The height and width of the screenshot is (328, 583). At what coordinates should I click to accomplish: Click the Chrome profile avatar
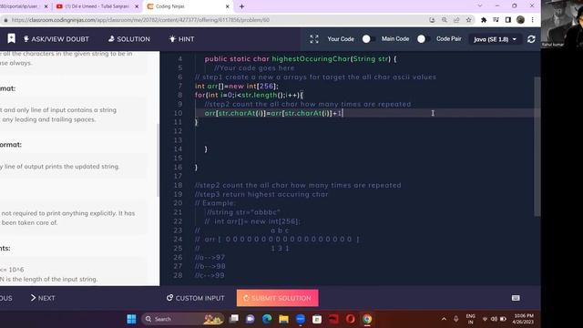tap(520, 20)
